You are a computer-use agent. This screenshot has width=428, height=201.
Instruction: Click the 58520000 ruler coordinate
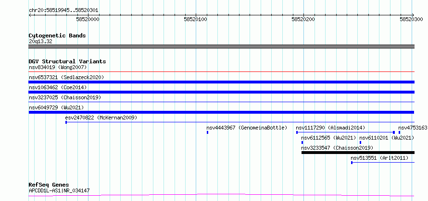click(x=88, y=19)
